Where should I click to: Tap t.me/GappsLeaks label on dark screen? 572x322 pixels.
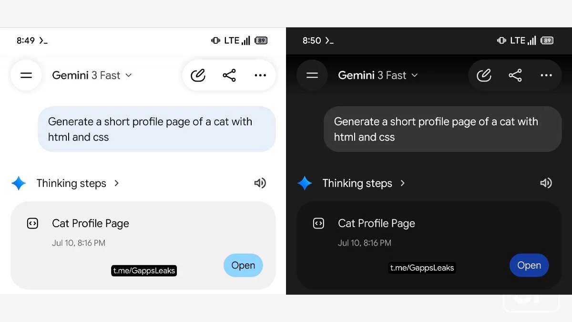click(x=422, y=268)
